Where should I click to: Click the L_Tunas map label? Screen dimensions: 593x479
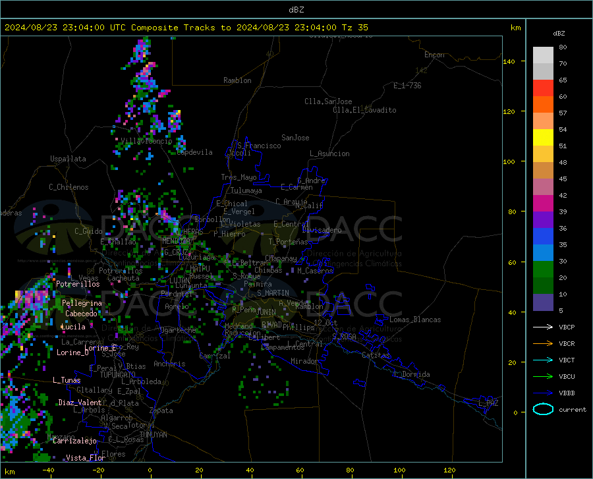pyautogui.click(x=67, y=380)
